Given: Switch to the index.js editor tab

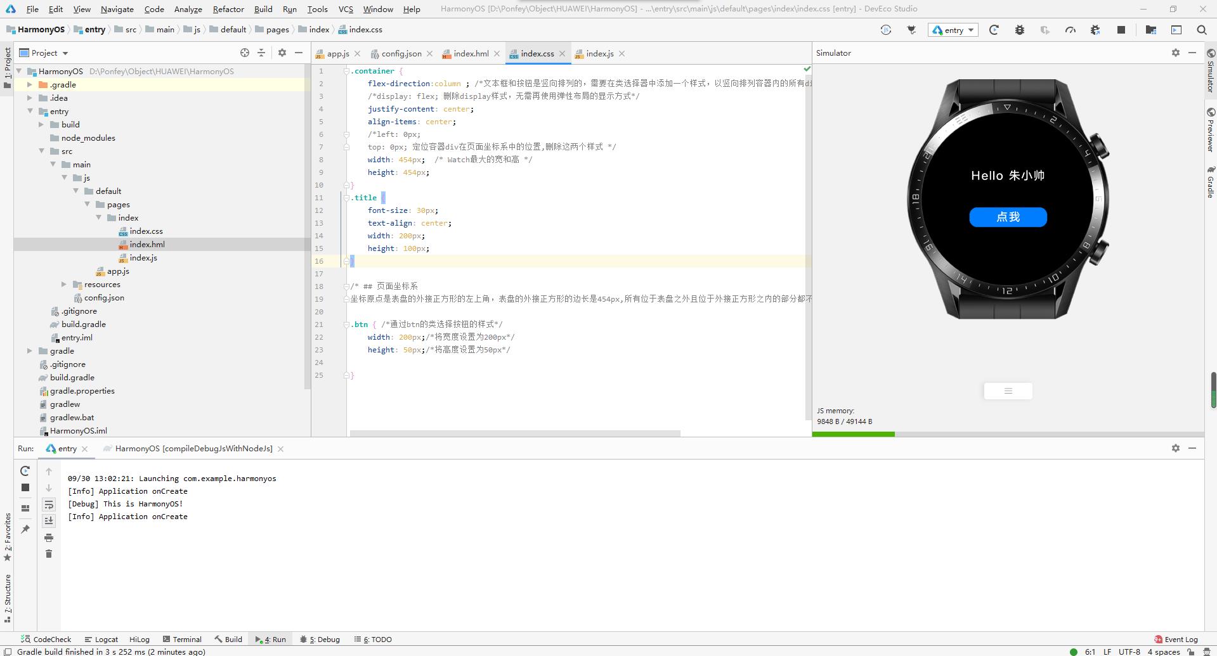Looking at the screenshot, I should (x=599, y=54).
